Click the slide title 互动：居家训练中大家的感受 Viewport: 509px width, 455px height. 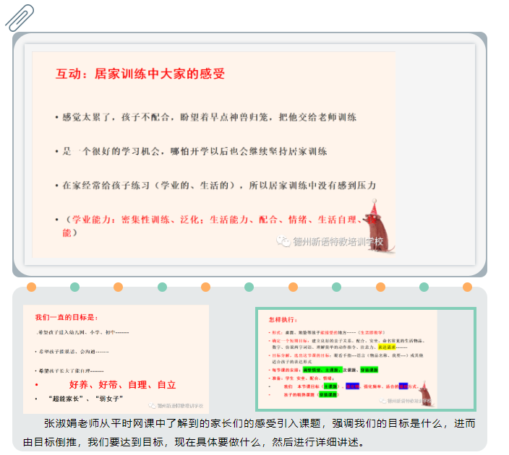coord(140,74)
